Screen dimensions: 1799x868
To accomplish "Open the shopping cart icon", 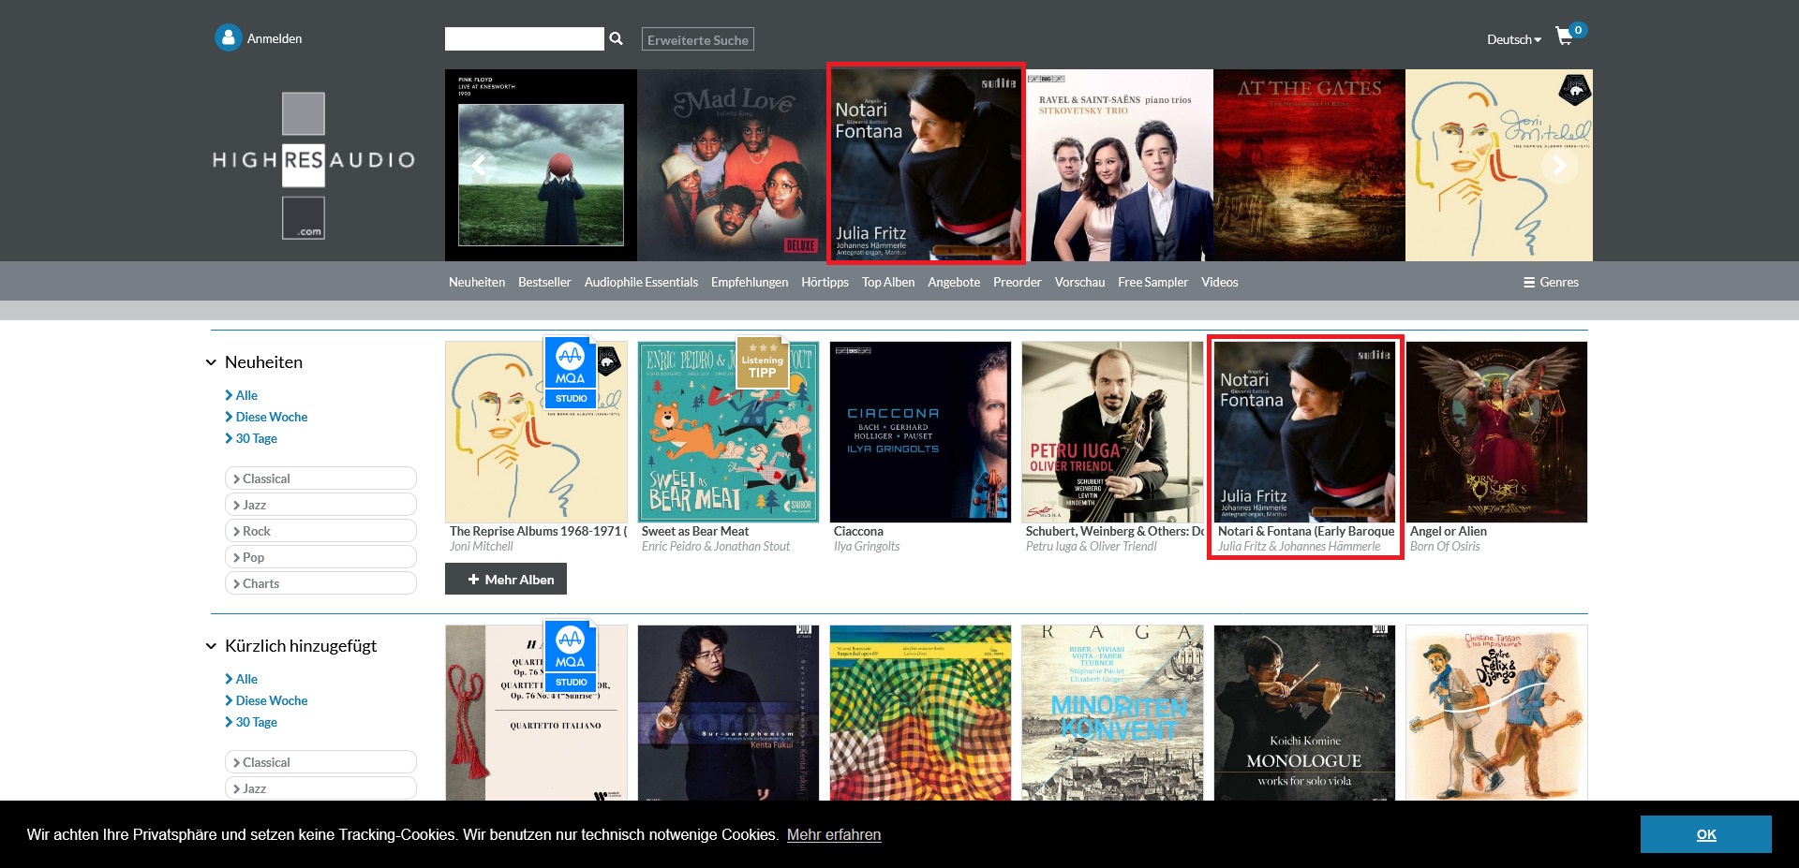I will pyautogui.click(x=1564, y=37).
